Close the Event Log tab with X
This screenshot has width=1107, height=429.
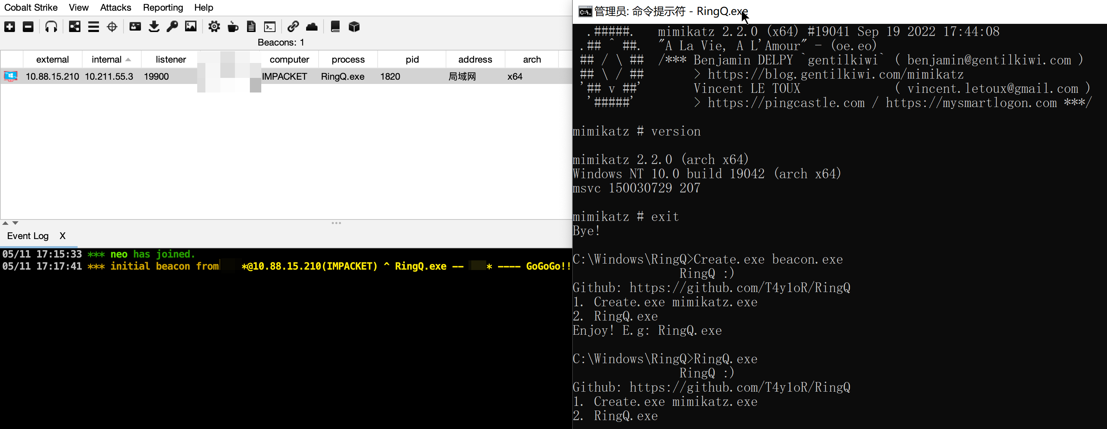point(63,236)
